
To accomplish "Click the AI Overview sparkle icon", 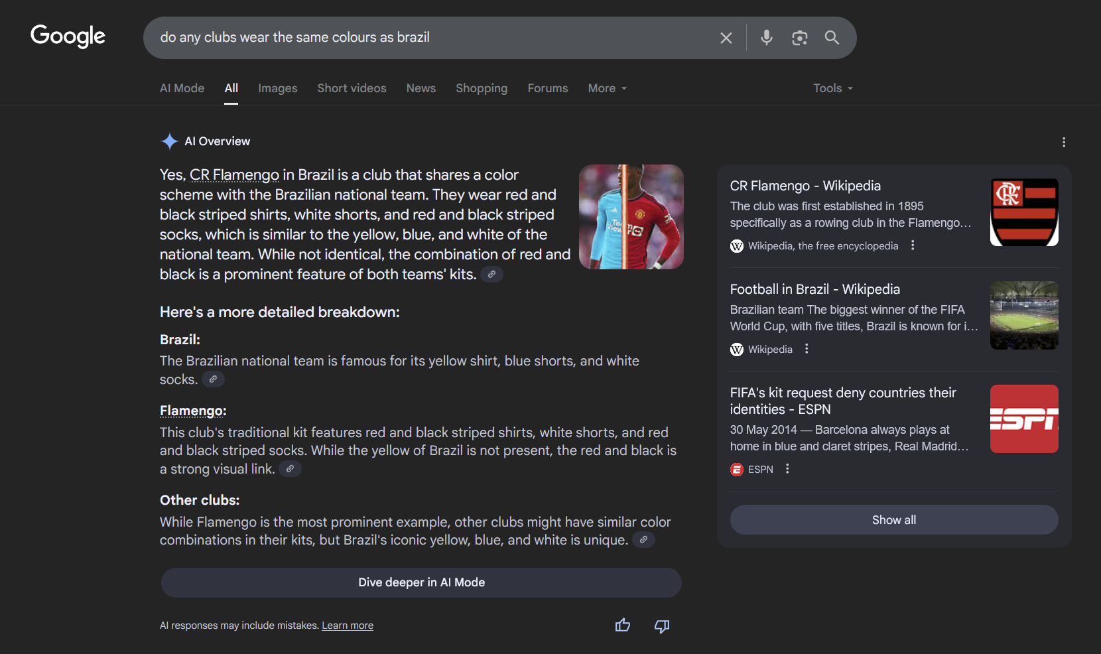I will 170,141.
